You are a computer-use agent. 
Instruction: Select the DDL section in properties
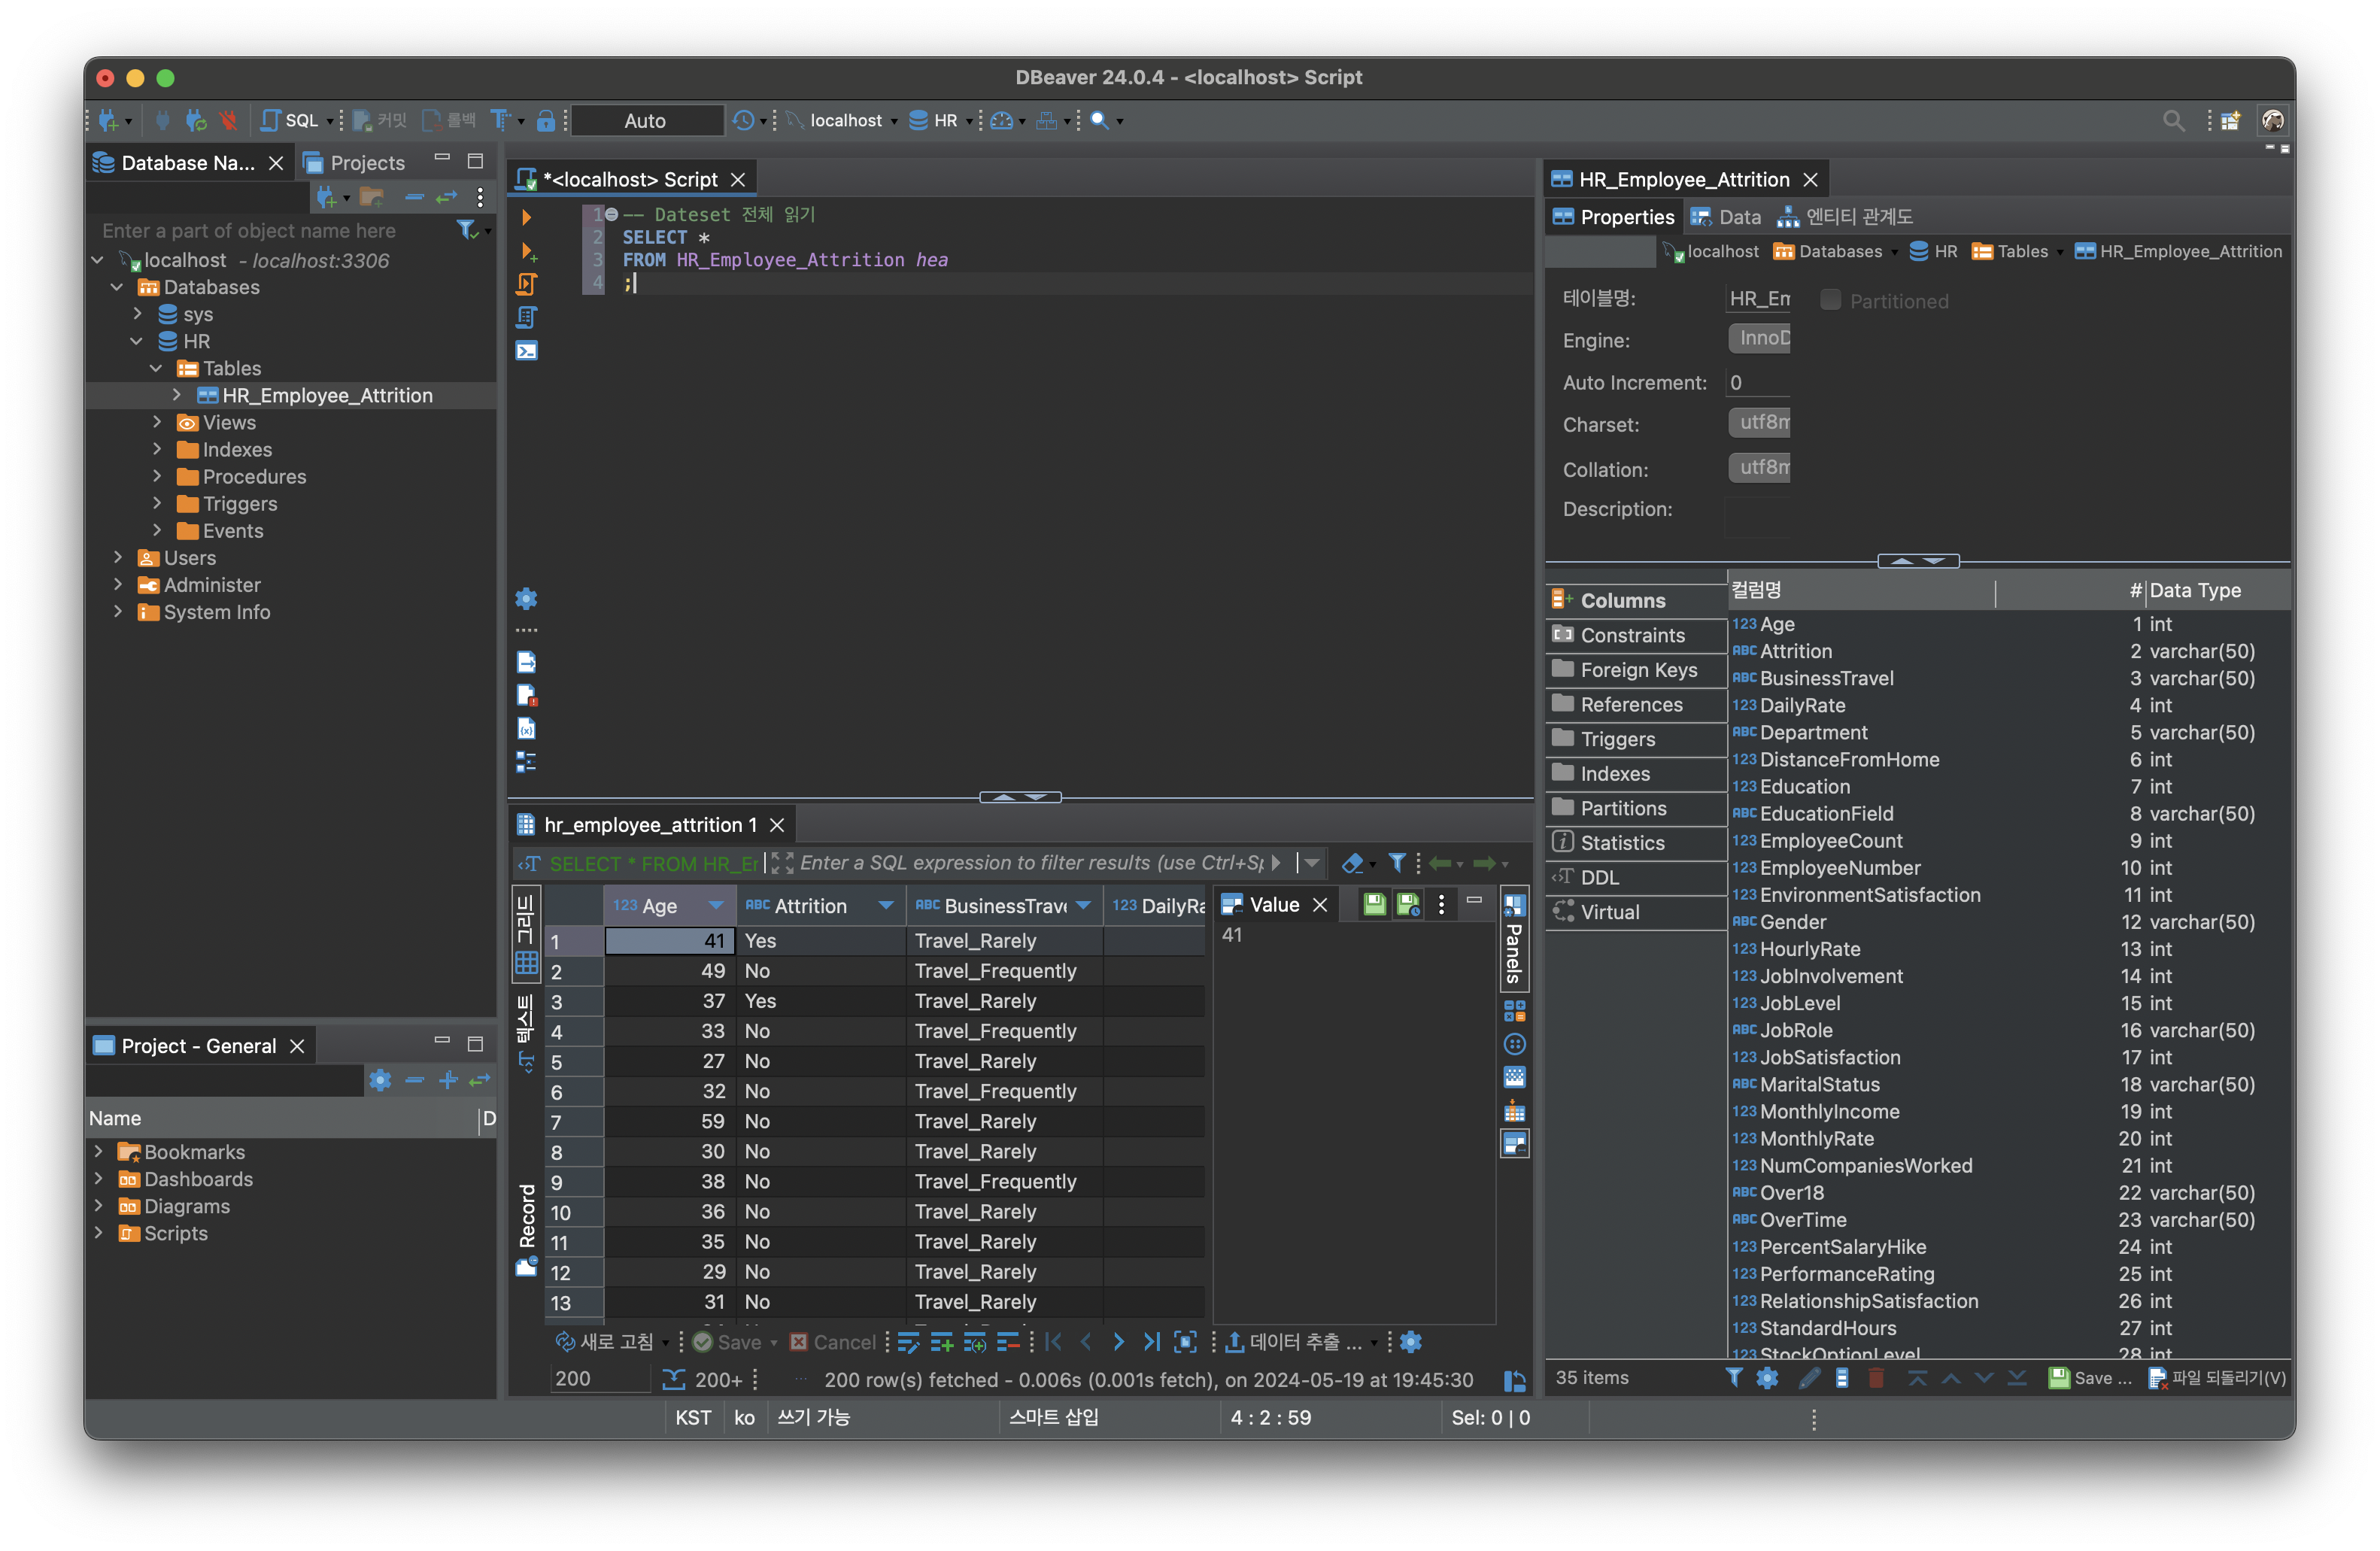(1599, 877)
